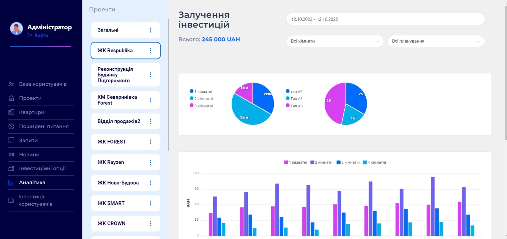Image resolution: width=507 pixels, height=239 pixels.
Task: Click the broadcast icon beside Новини
Action: tap(11, 155)
